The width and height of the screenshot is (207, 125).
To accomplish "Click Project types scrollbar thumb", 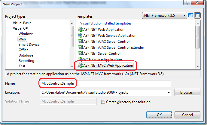I will click(x=72, y=36).
